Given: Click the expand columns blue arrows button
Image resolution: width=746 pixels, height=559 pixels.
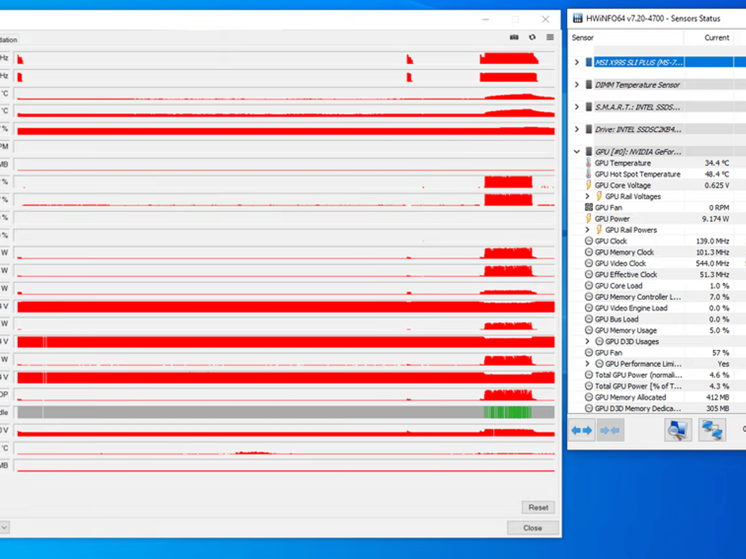Looking at the screenshot, I should (582, 431).
